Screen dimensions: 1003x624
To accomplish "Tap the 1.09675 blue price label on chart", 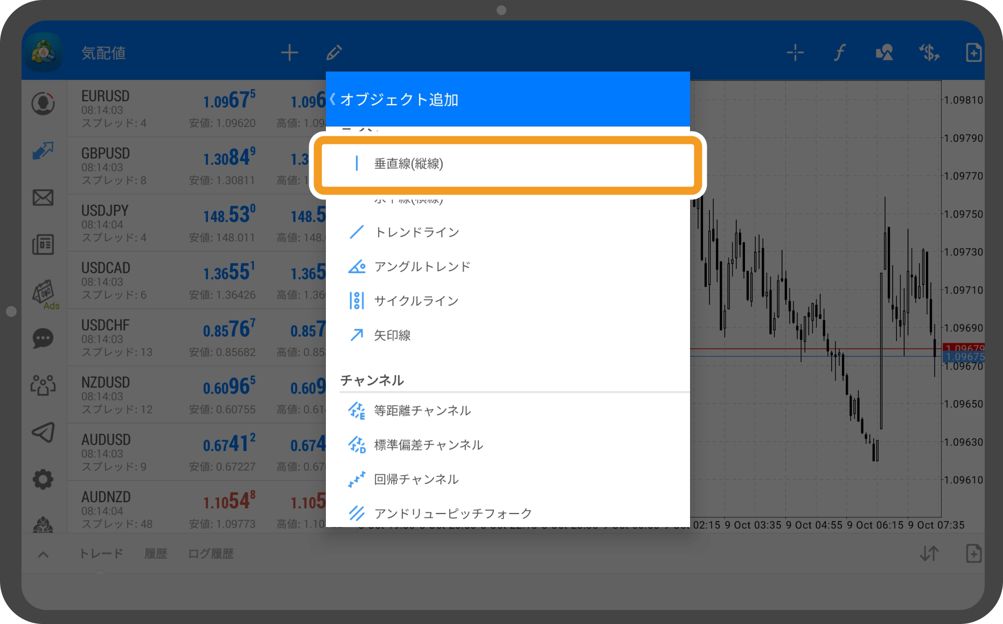I will click(964, 357).
